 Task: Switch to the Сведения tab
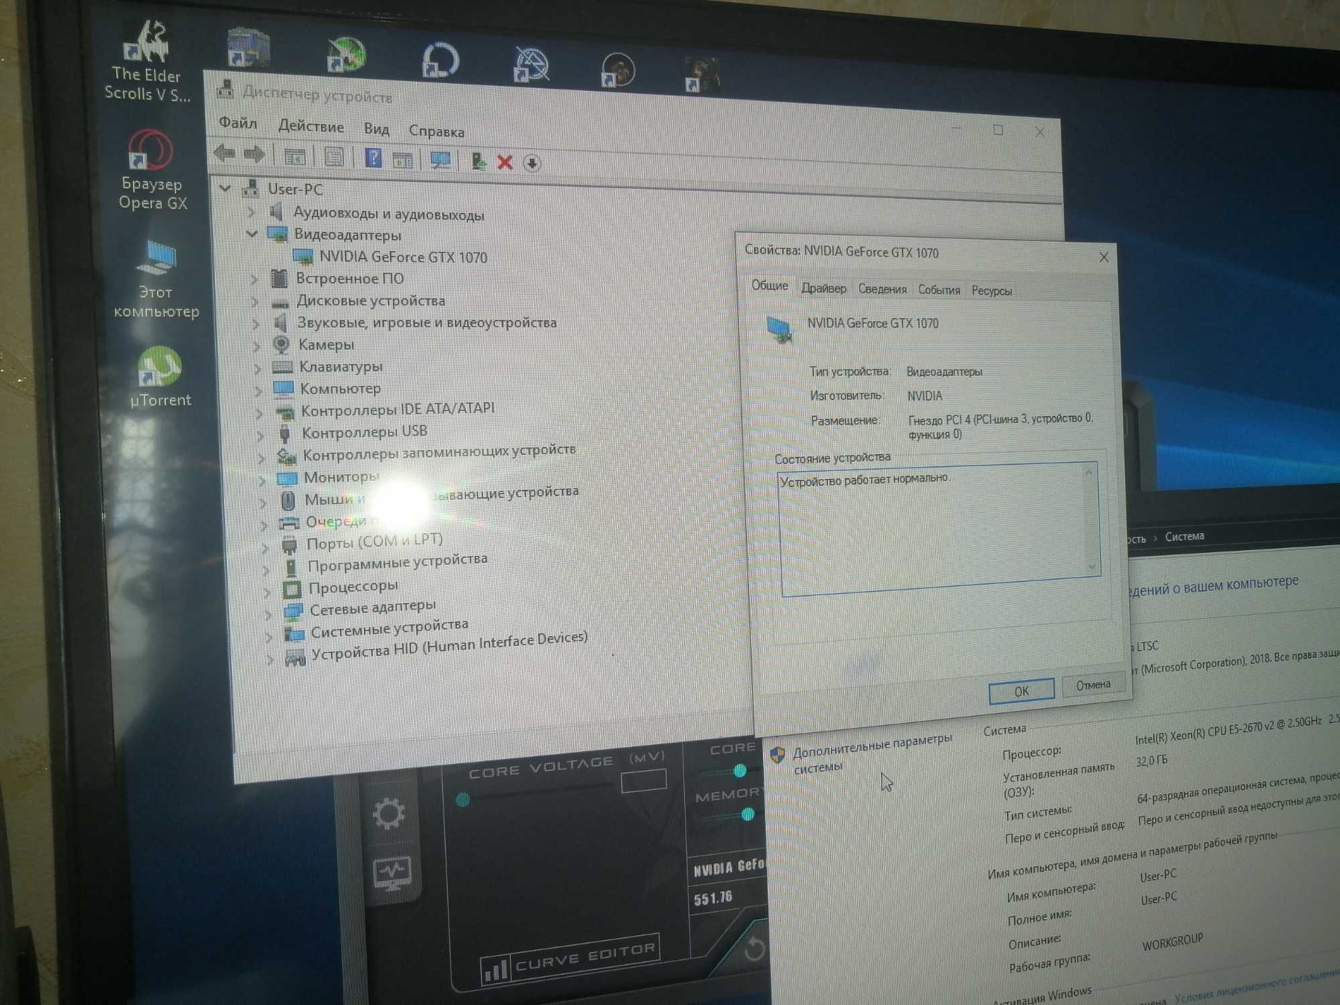(x=882, y=289)
